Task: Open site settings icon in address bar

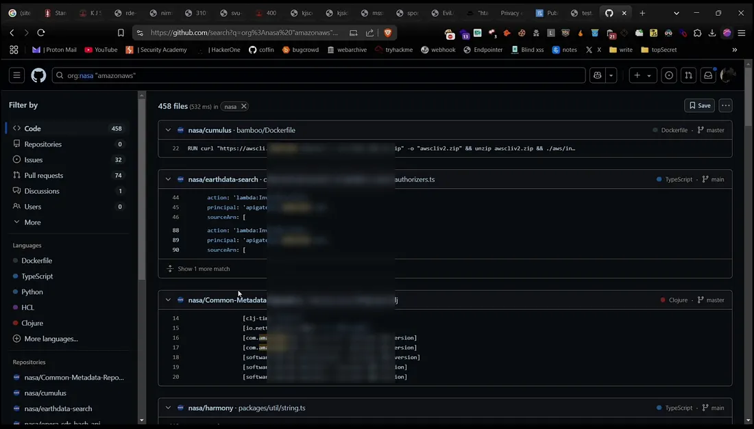Action: 140,33
